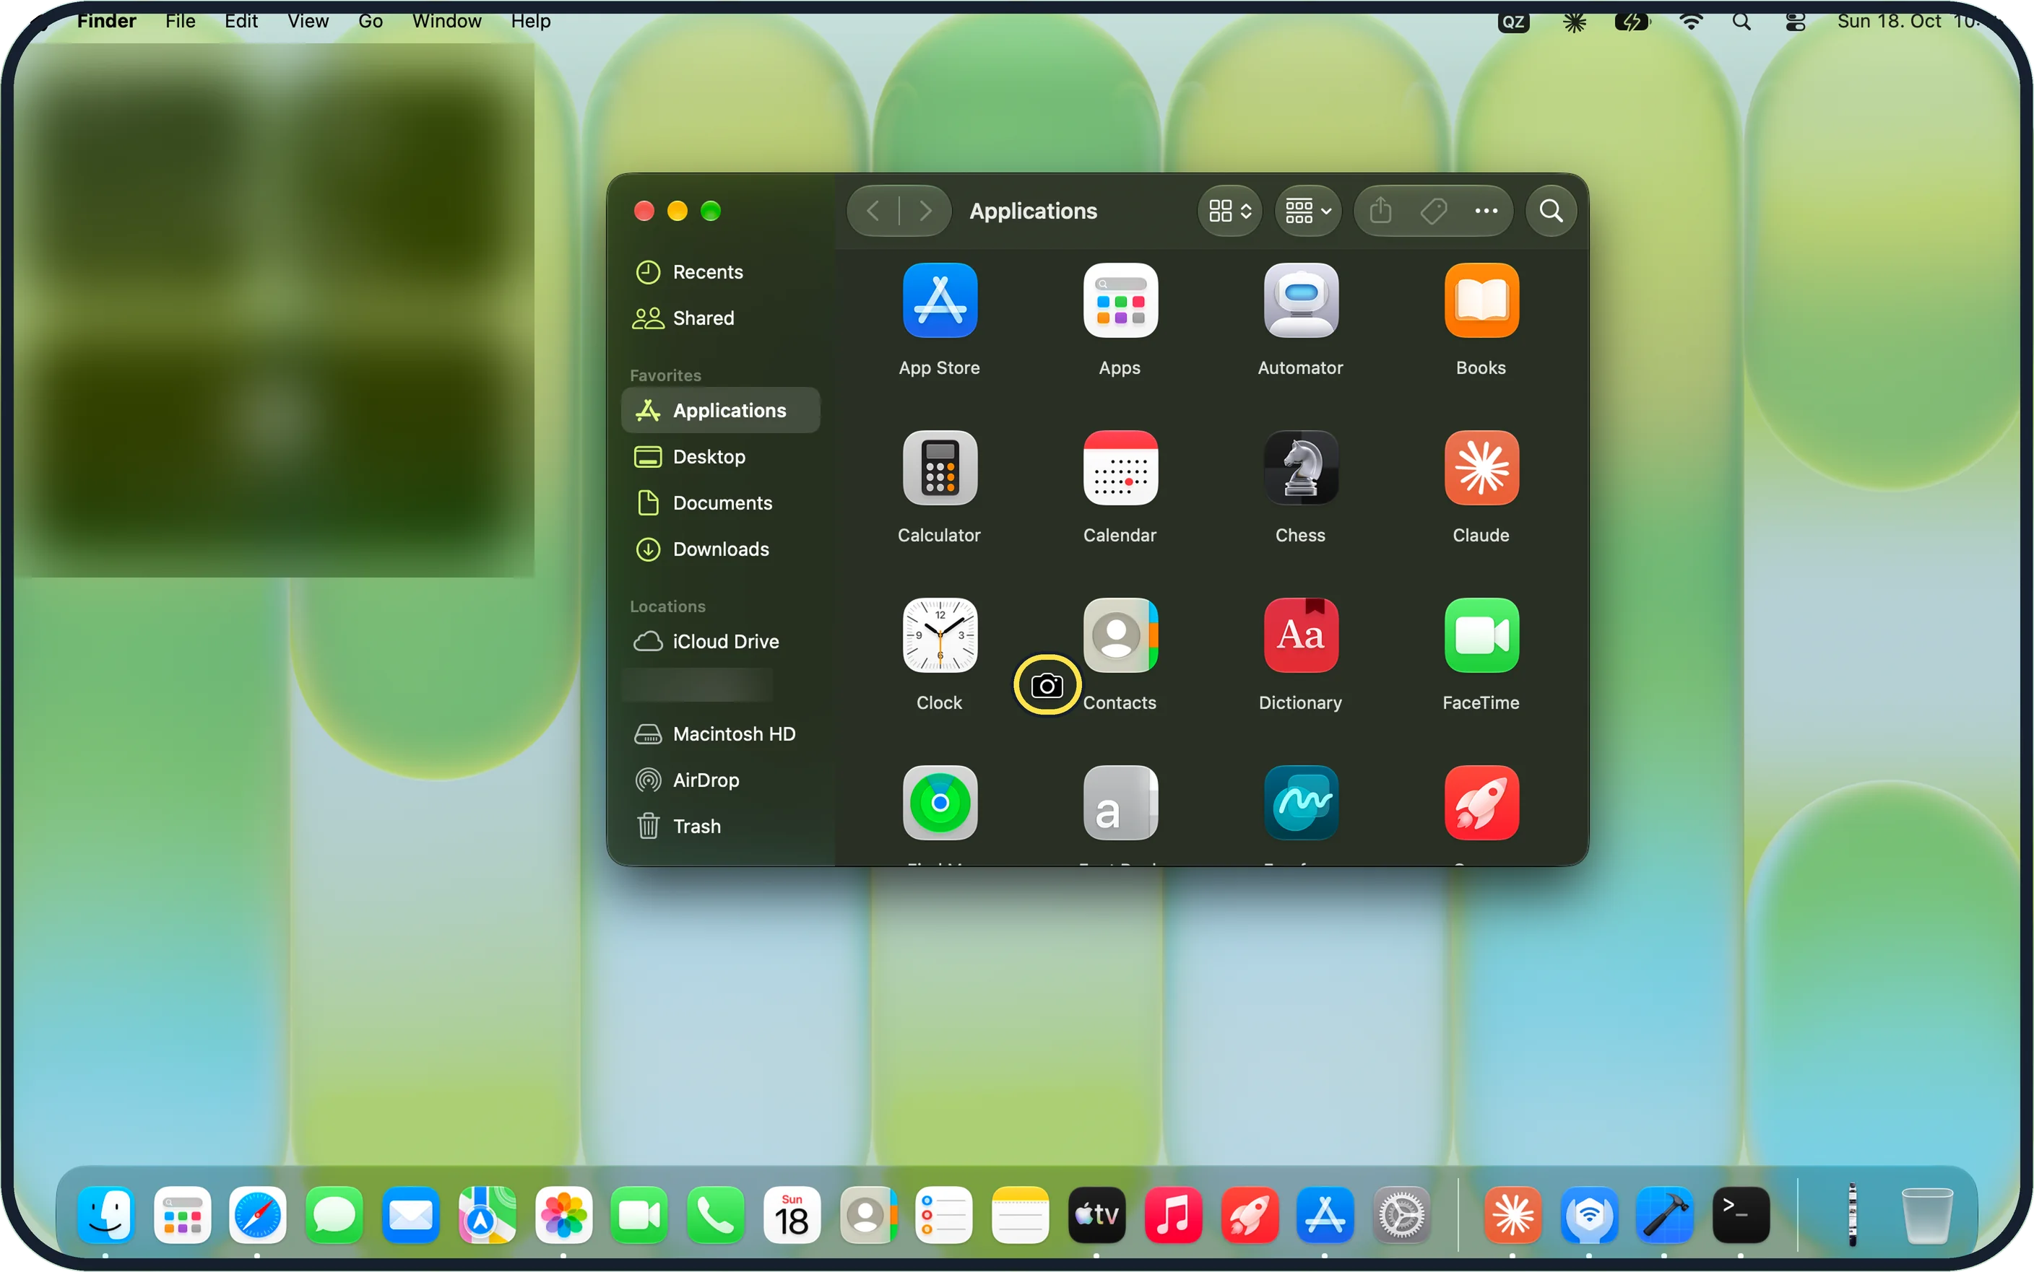Image resolution: width=2034 pixels, height=1272 pixels.
Task: Open Spotlight search in menu bar
Action: 1742,21
